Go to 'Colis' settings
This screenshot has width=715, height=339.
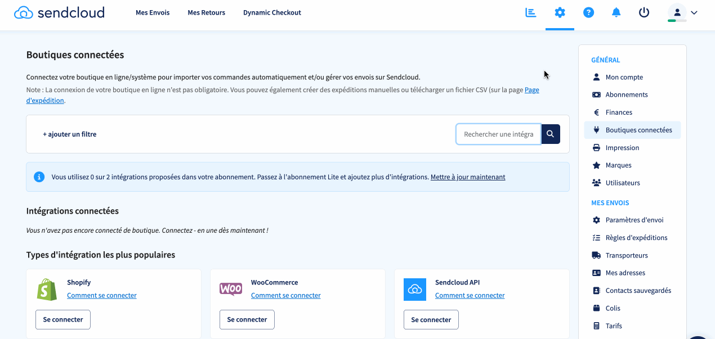pos(613,308)
